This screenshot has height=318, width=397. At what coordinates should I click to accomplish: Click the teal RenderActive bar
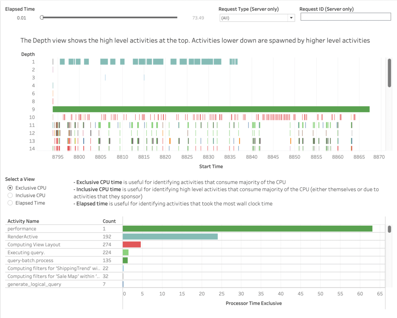[170, 237]
